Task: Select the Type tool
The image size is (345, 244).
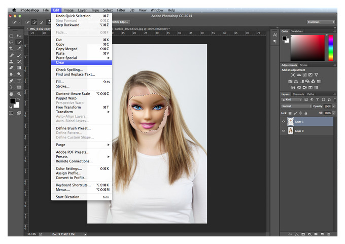Action: click(x=19, y=81)
